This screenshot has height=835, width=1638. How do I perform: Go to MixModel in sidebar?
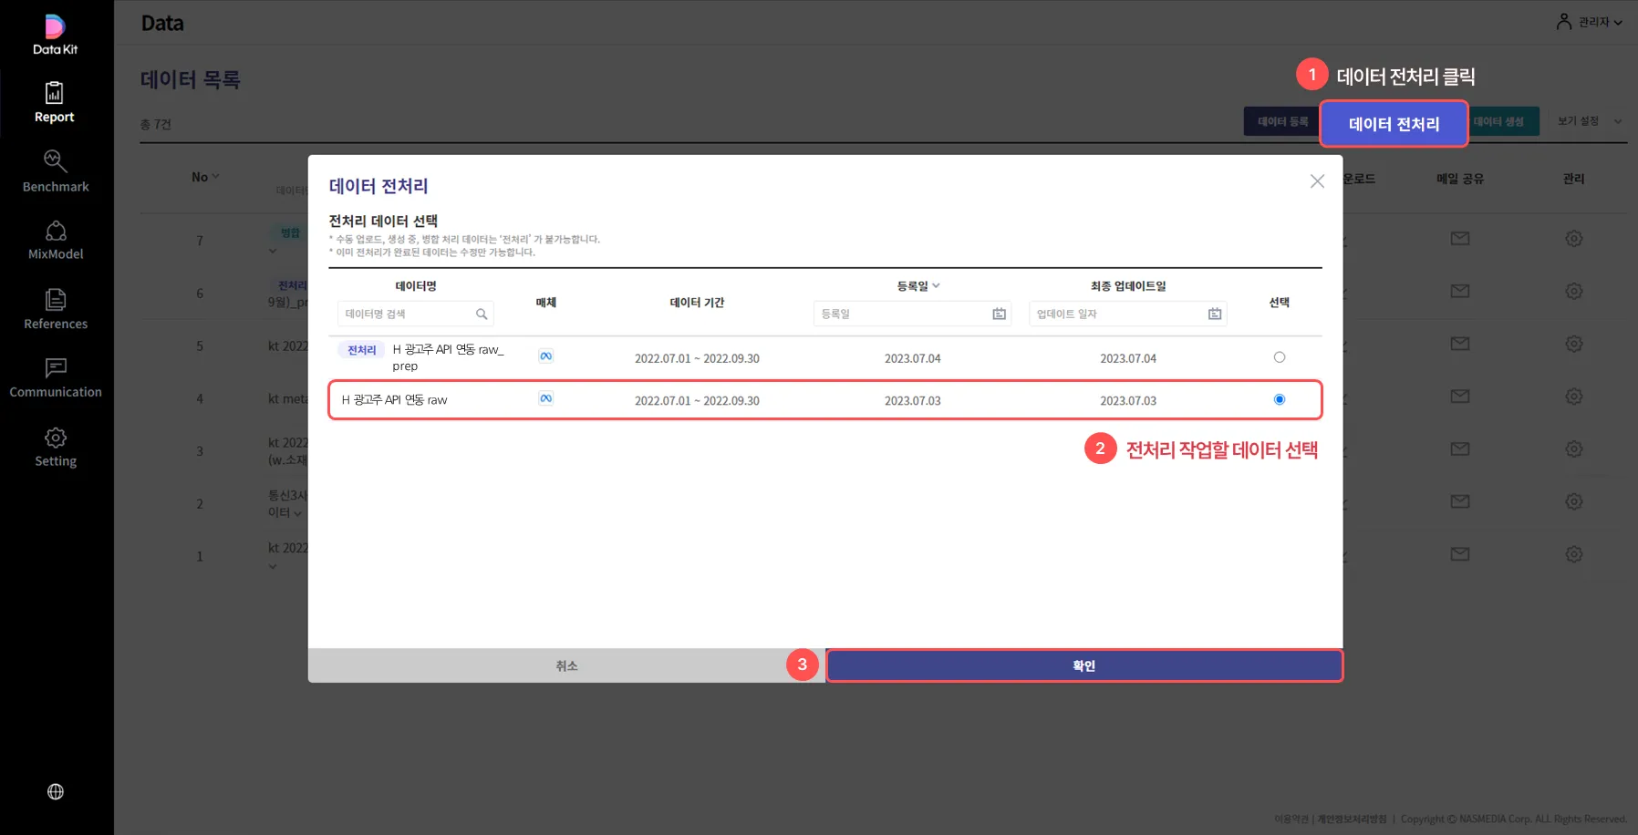coord(56,240)
